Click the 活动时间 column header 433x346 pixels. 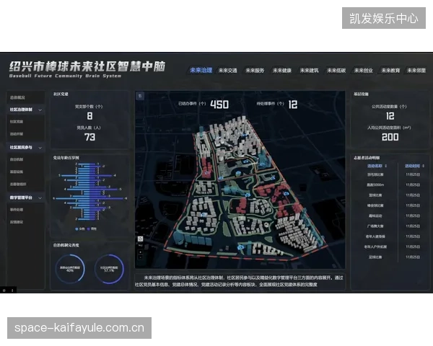coord(412,166)
